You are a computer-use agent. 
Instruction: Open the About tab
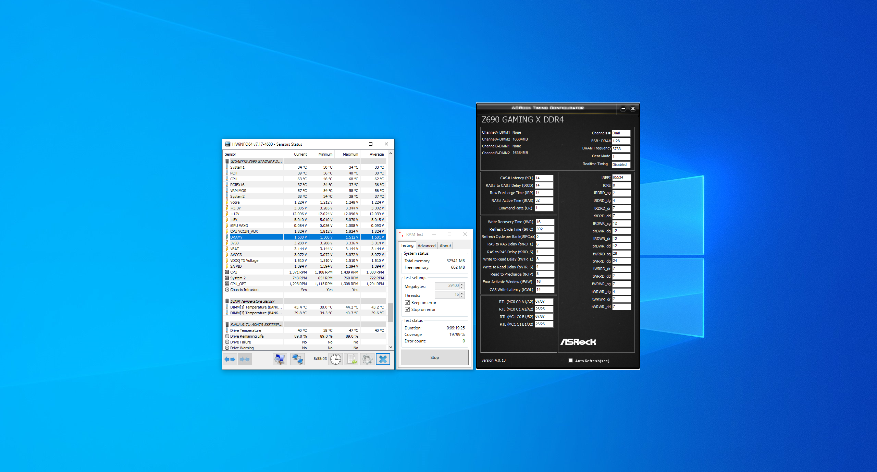pyautogui.click(x=445, y=246)
